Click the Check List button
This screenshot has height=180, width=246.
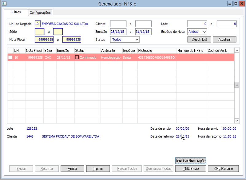[x=199, y=40]
